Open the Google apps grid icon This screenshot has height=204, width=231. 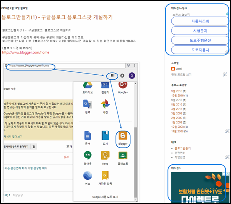tap(112, 76)
